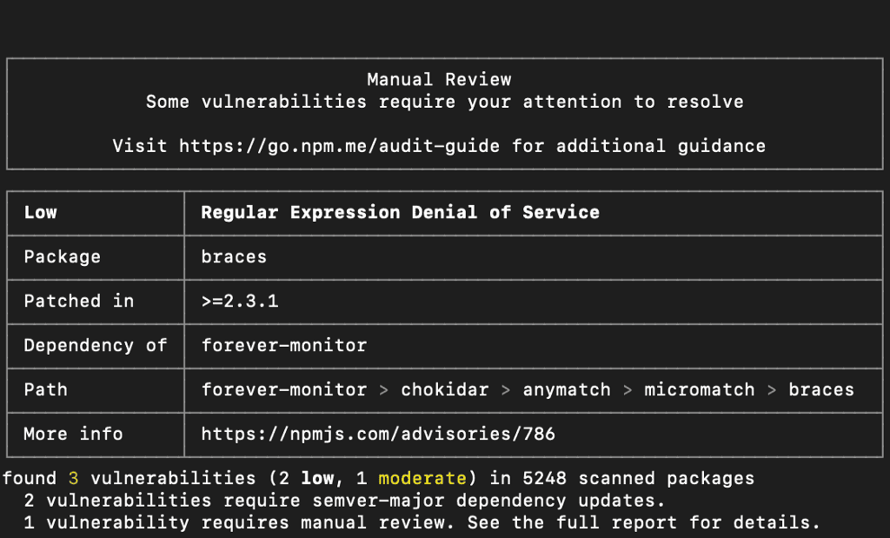The width and height of the screenshot is (890, 538).
Task: Click the Low severity label
Action: pyautogui.click(x=41, y=213)
